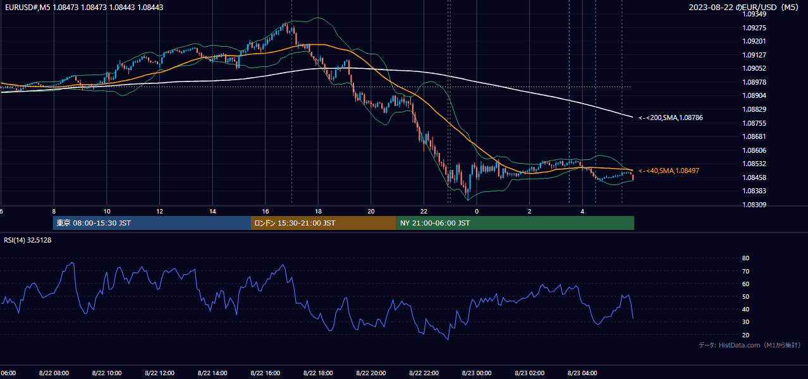Click the 8/22 08:00 bottom time label

tap(54, 373)
